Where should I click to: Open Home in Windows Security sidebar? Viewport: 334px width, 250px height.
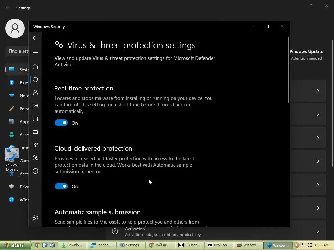35,67
